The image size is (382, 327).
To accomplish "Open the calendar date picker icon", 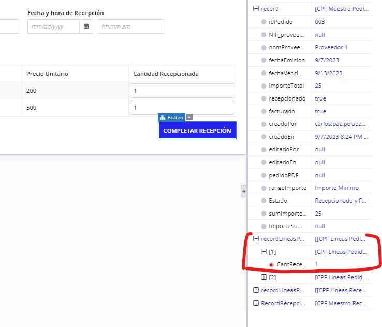I will click(86, 26).
